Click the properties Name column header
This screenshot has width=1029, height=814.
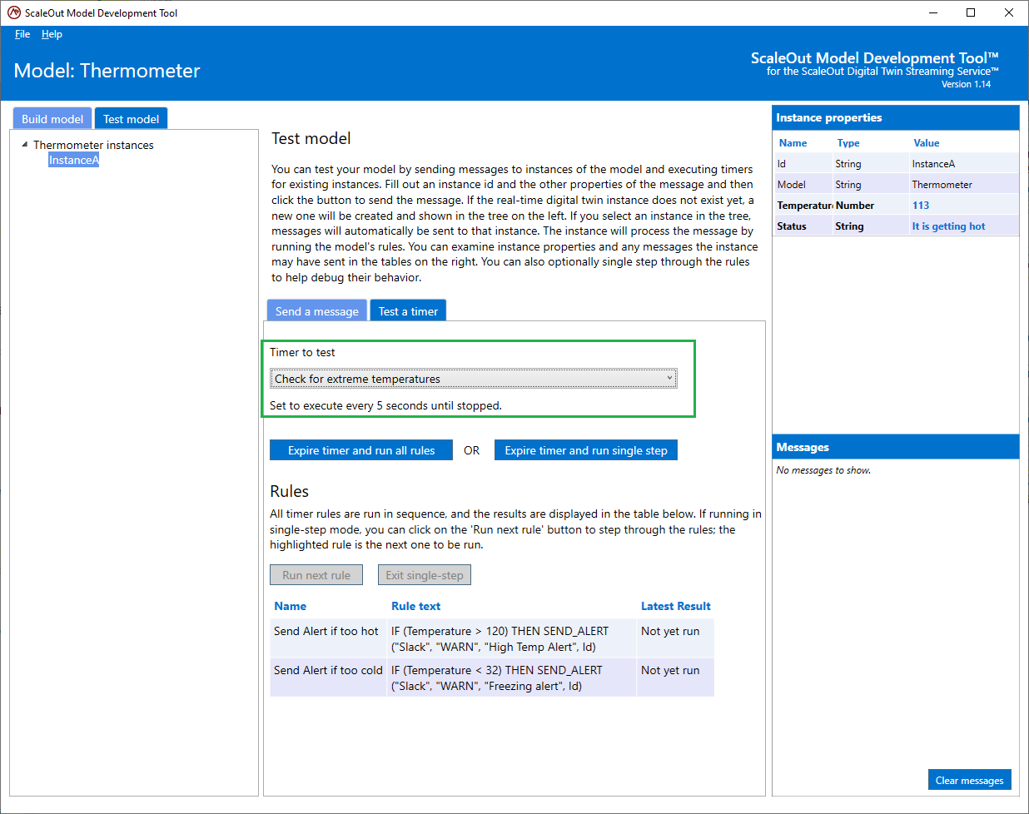pos(793,143)
